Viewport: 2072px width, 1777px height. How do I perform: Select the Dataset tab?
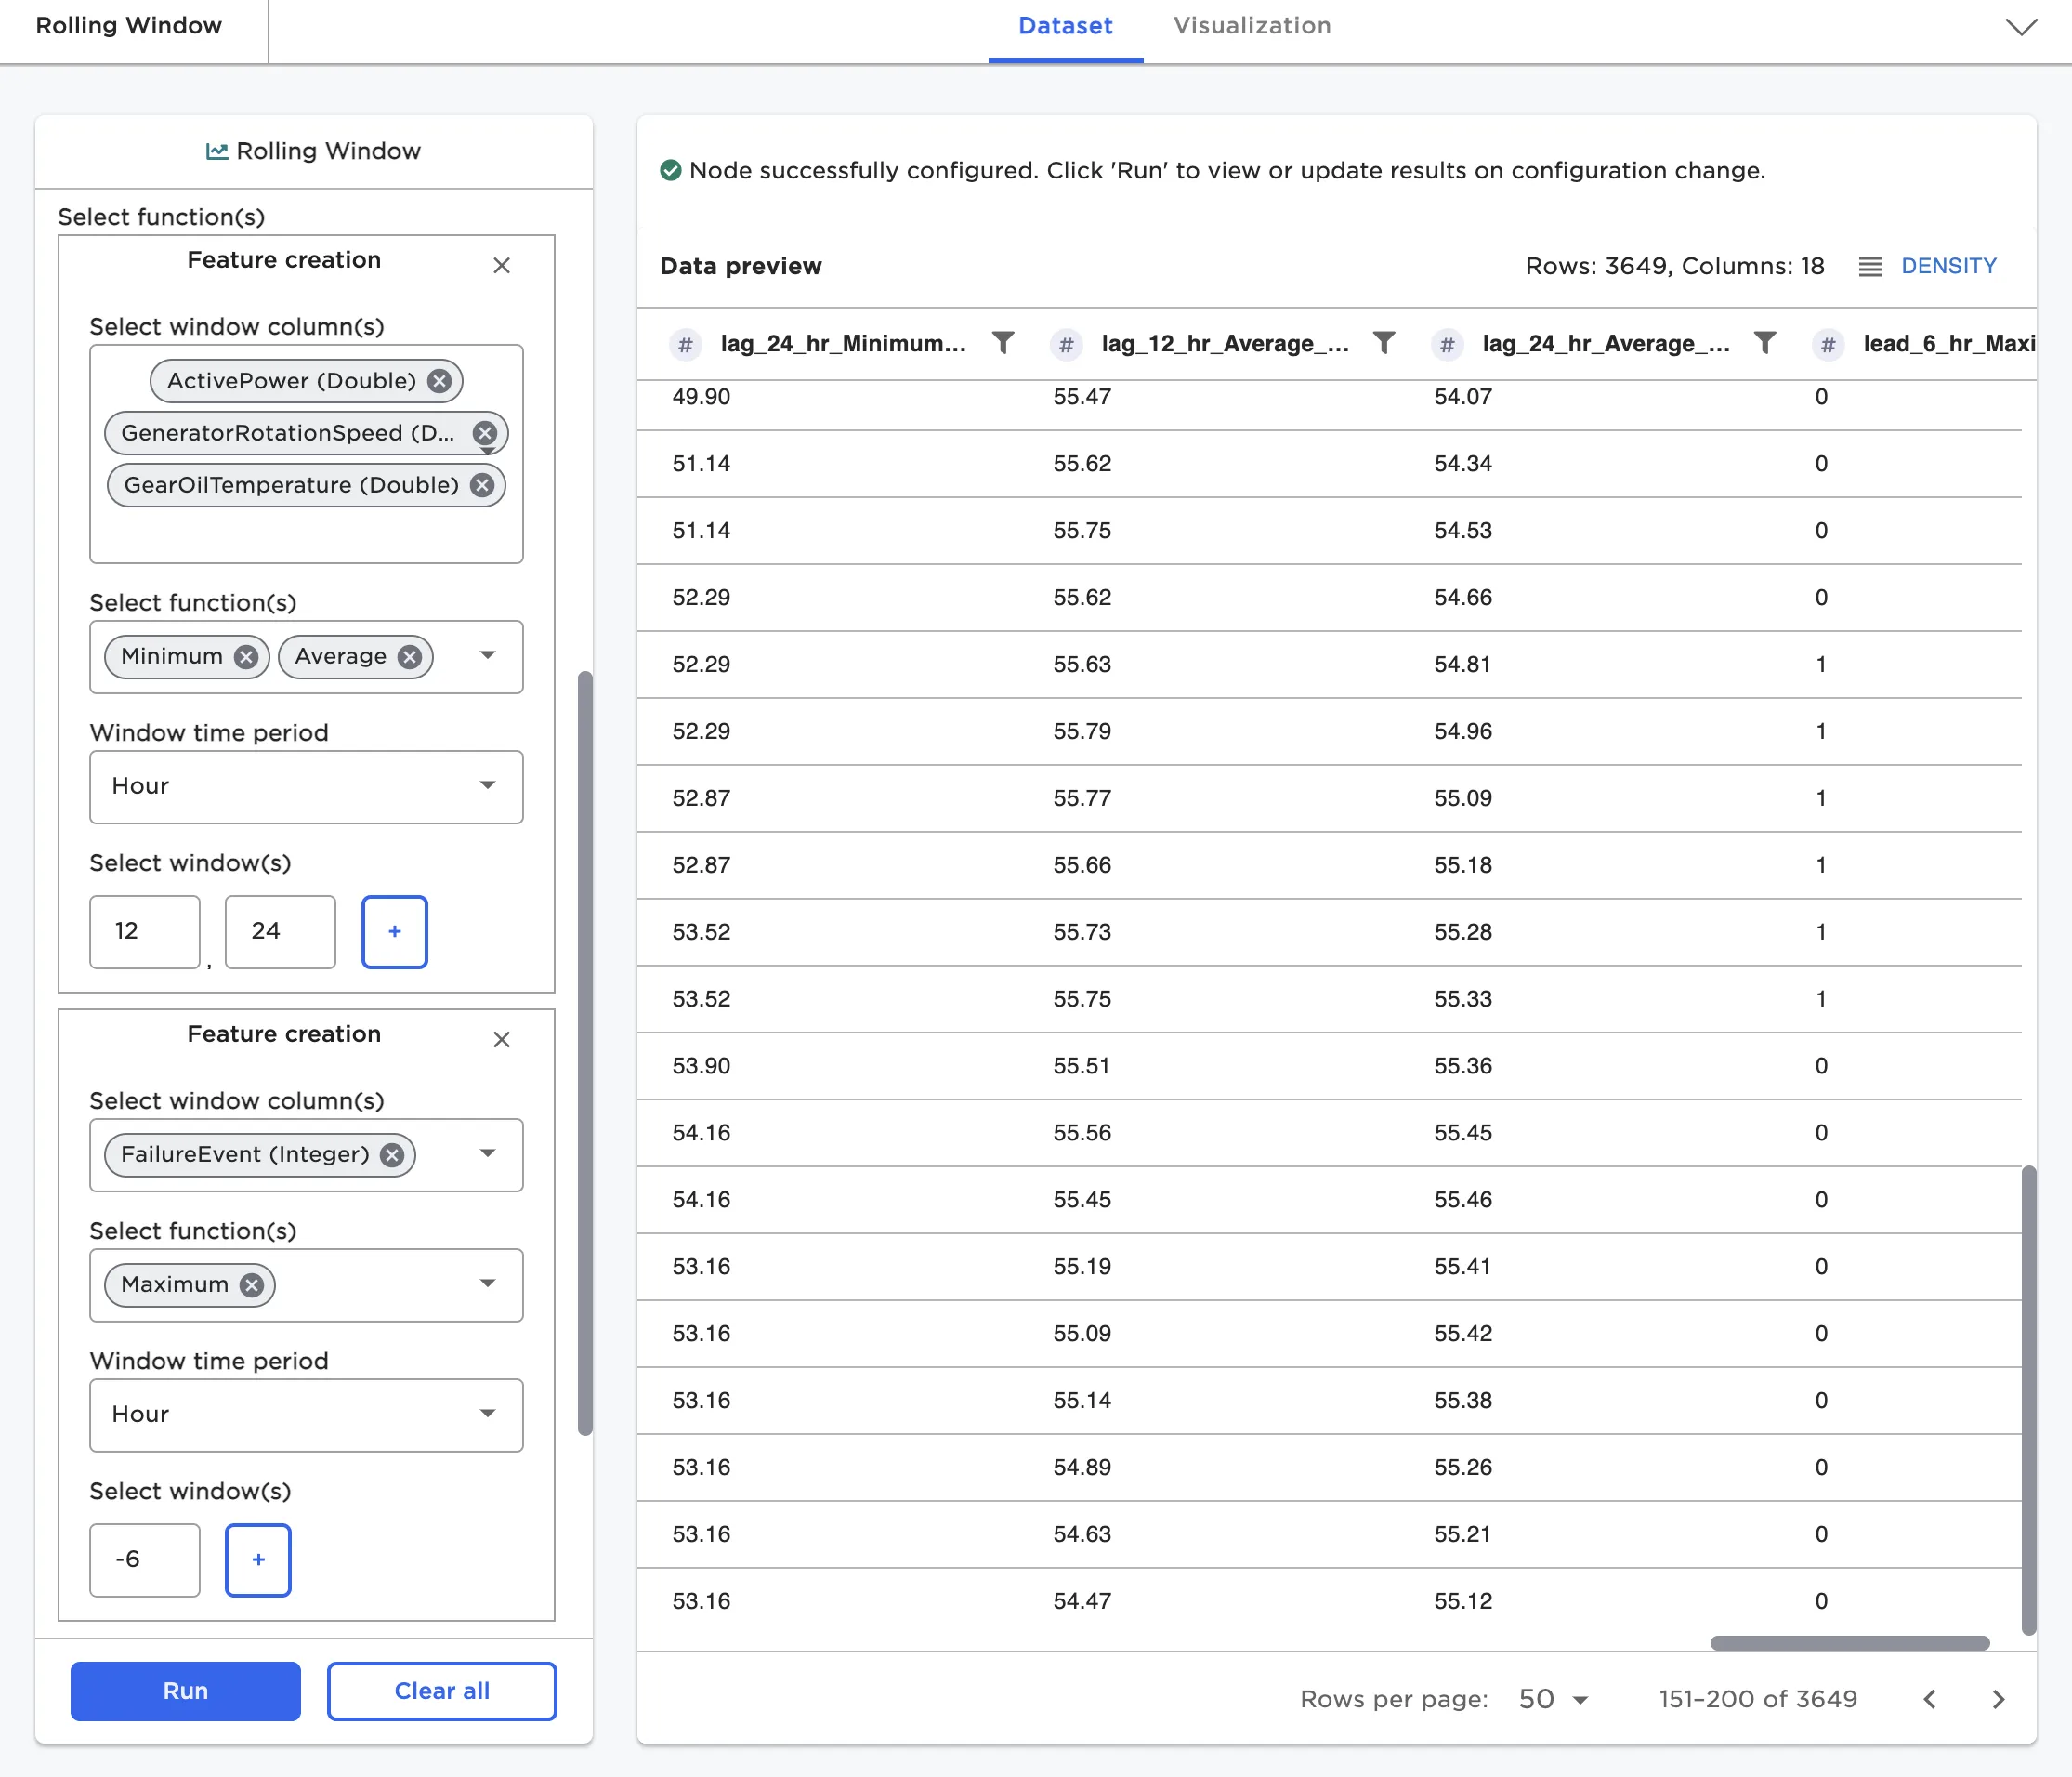pos(1064,26)
